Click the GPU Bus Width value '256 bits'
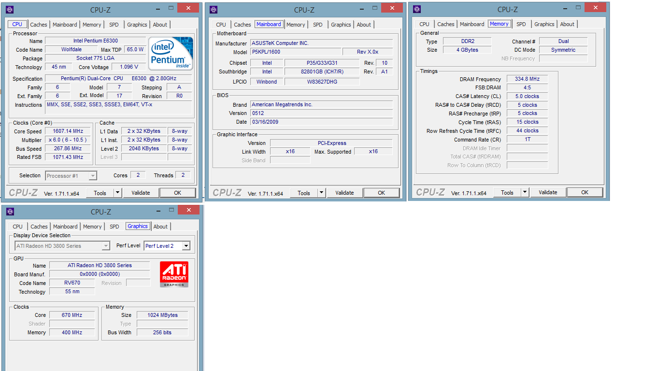 click(163, 332)
